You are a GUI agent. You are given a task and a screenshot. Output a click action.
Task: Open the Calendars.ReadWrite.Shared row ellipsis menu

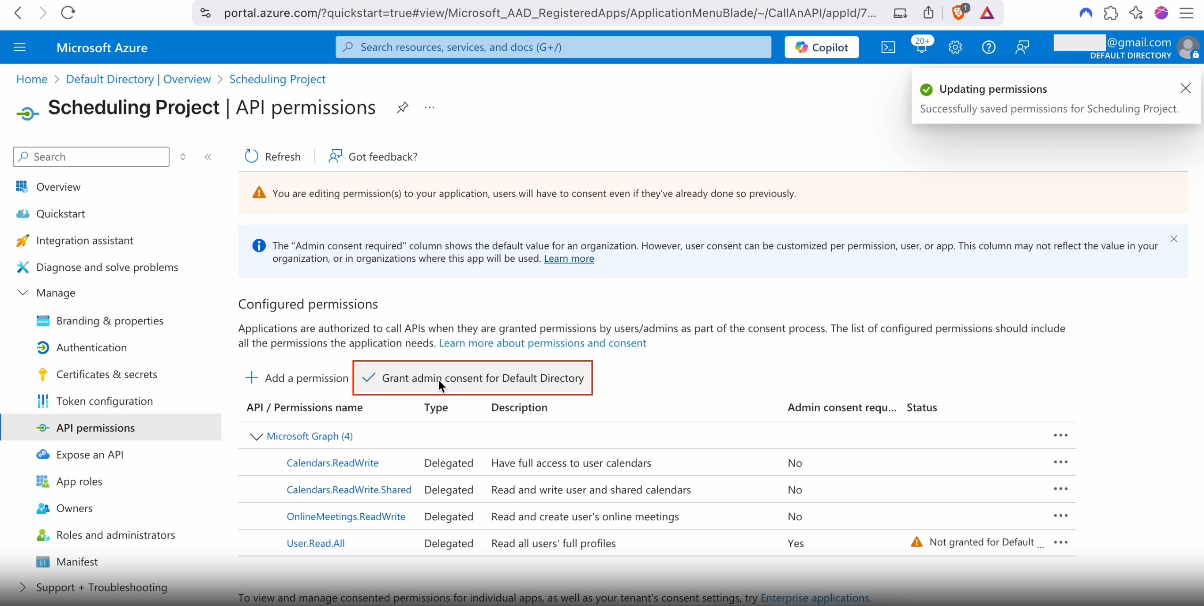point(1061,489)
